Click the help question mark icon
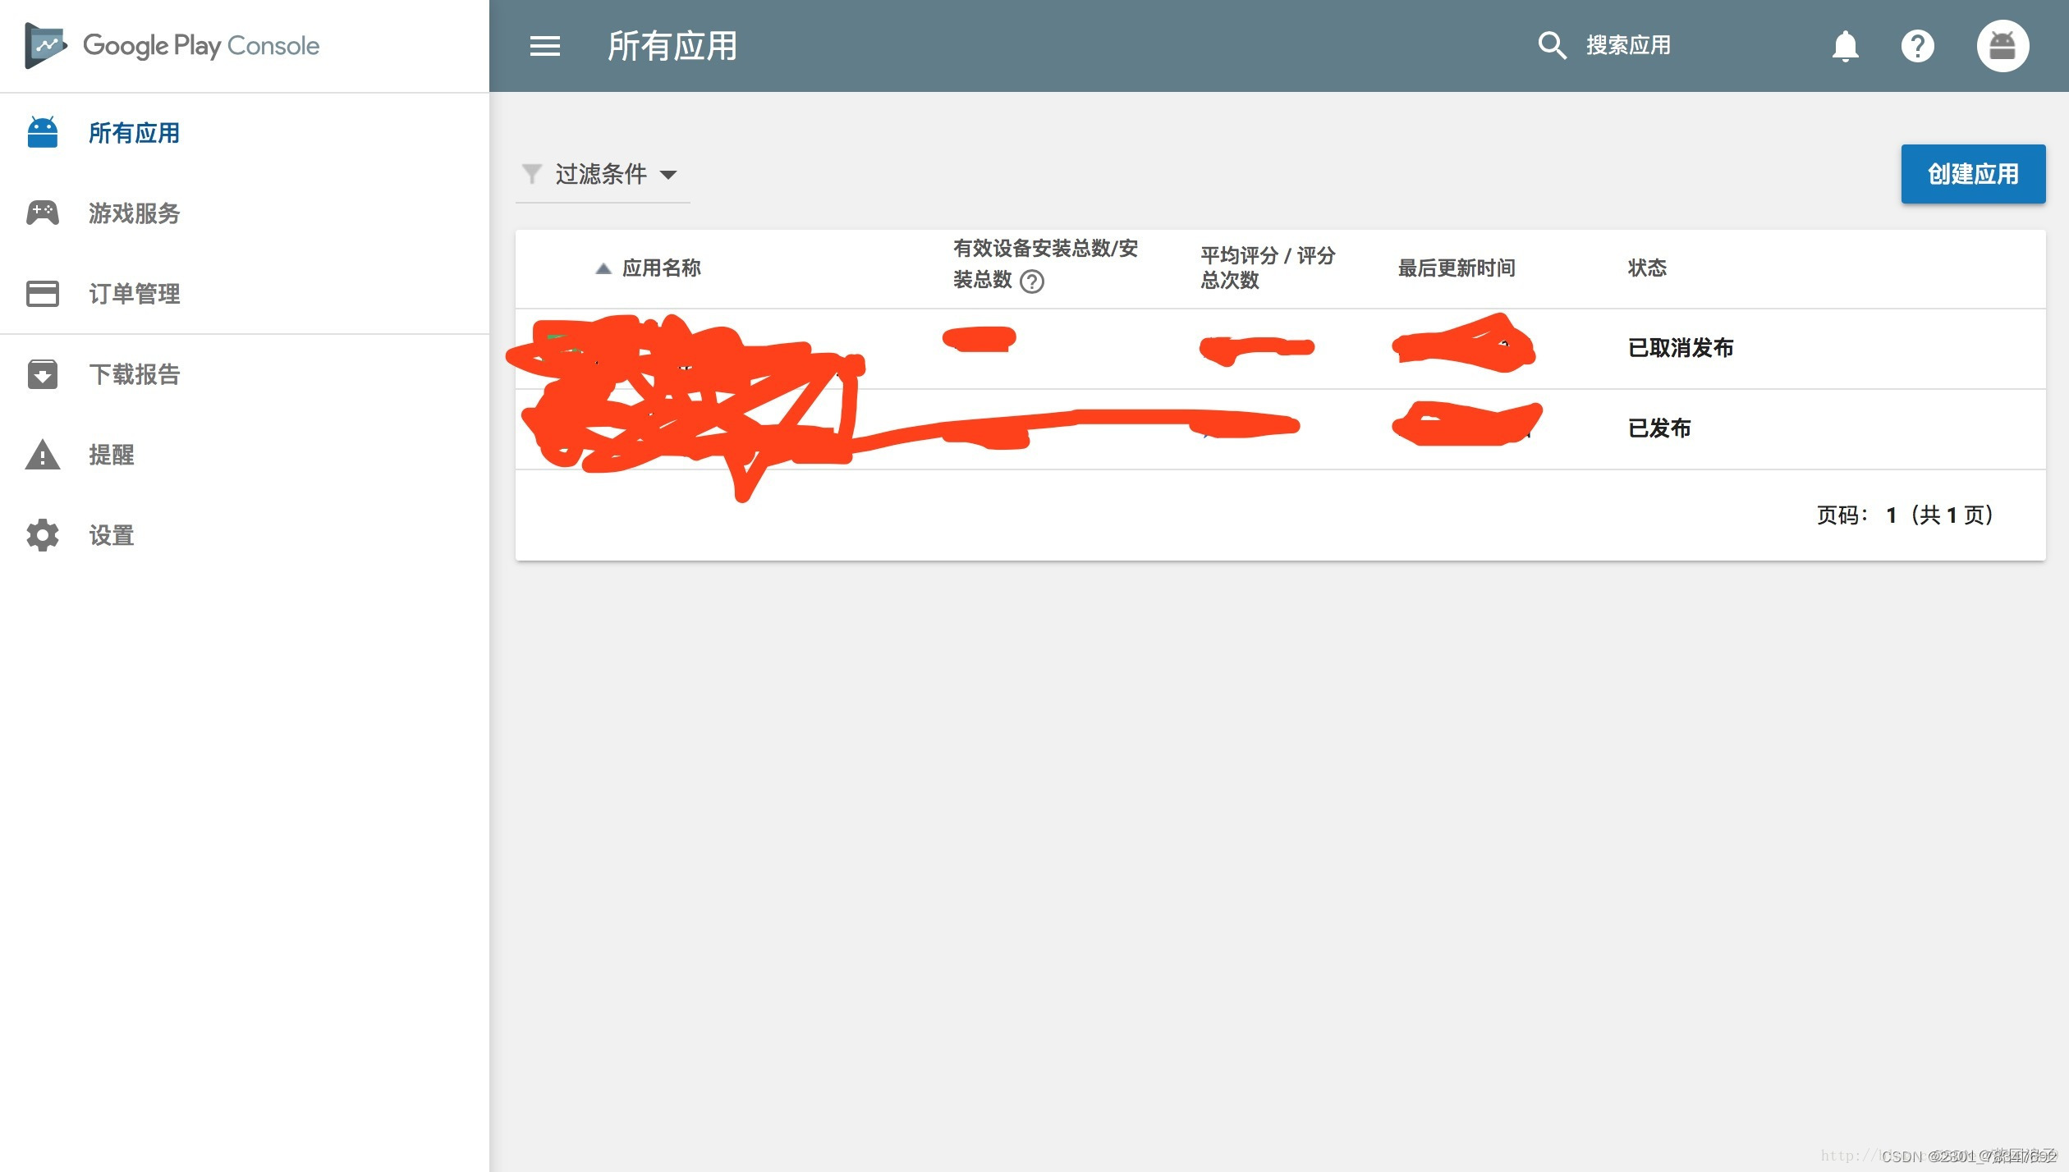The image size is (2069, 1172). coord(1921,45)
